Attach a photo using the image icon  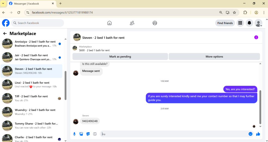81,134
